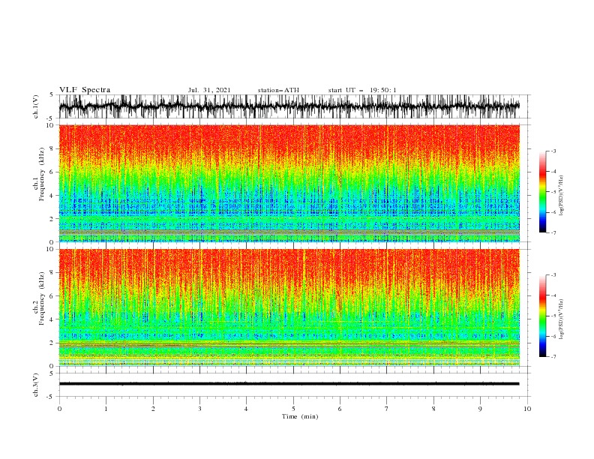Click the color bar beside ch.1 spectrogram
The height and width of the screenshot is (459, 594).
click(543, 192)
